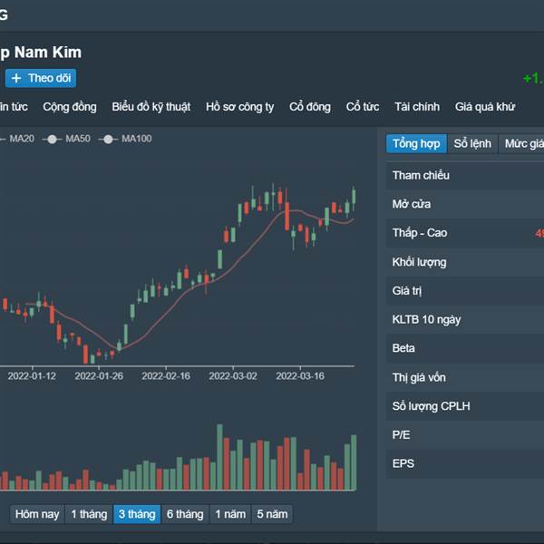Choose the 5 năm time range
This screenshot has height=544, width=544.
[x=272, y=514]
